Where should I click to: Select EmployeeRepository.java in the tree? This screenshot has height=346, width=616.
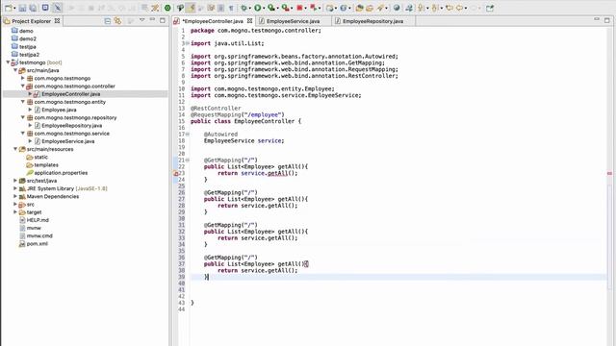click(x=72, y=126)
